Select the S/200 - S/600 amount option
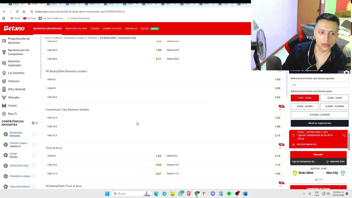This screenshot has height=198, width=352. tap(334, 98)
